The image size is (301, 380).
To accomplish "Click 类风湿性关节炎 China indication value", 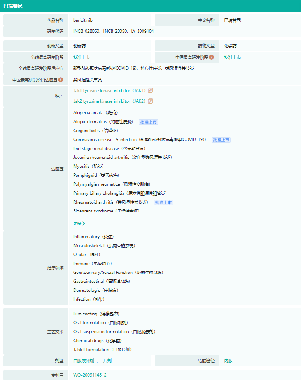I will click(x=87, y=80).
